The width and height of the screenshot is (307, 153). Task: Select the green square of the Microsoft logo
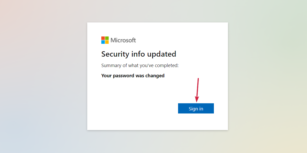107,38
